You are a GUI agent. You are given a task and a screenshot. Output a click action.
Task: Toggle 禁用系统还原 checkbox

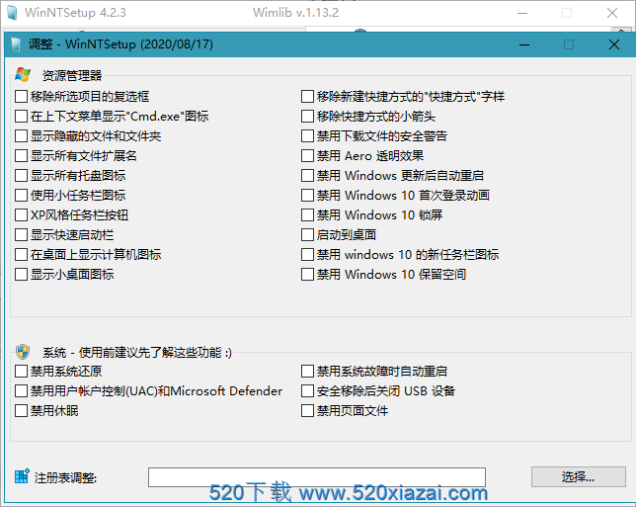click(x=21, y=371)
